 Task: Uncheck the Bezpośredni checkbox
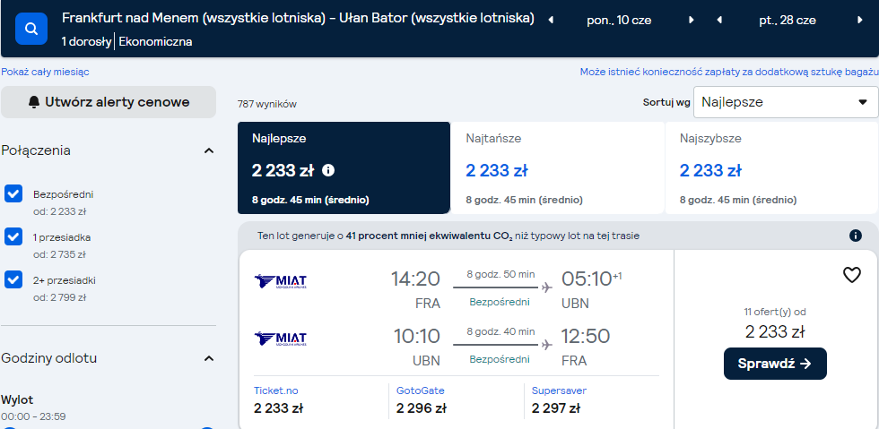(13, 193)
